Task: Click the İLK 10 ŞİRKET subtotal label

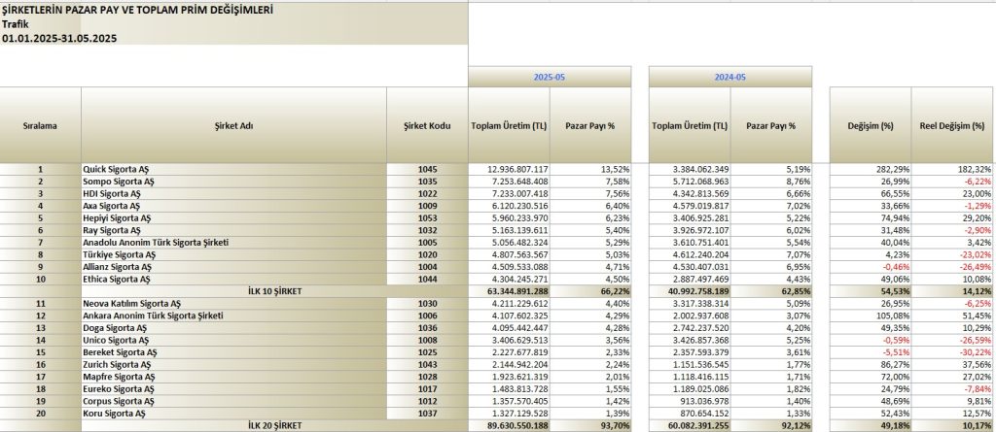Action: [274, 291]
